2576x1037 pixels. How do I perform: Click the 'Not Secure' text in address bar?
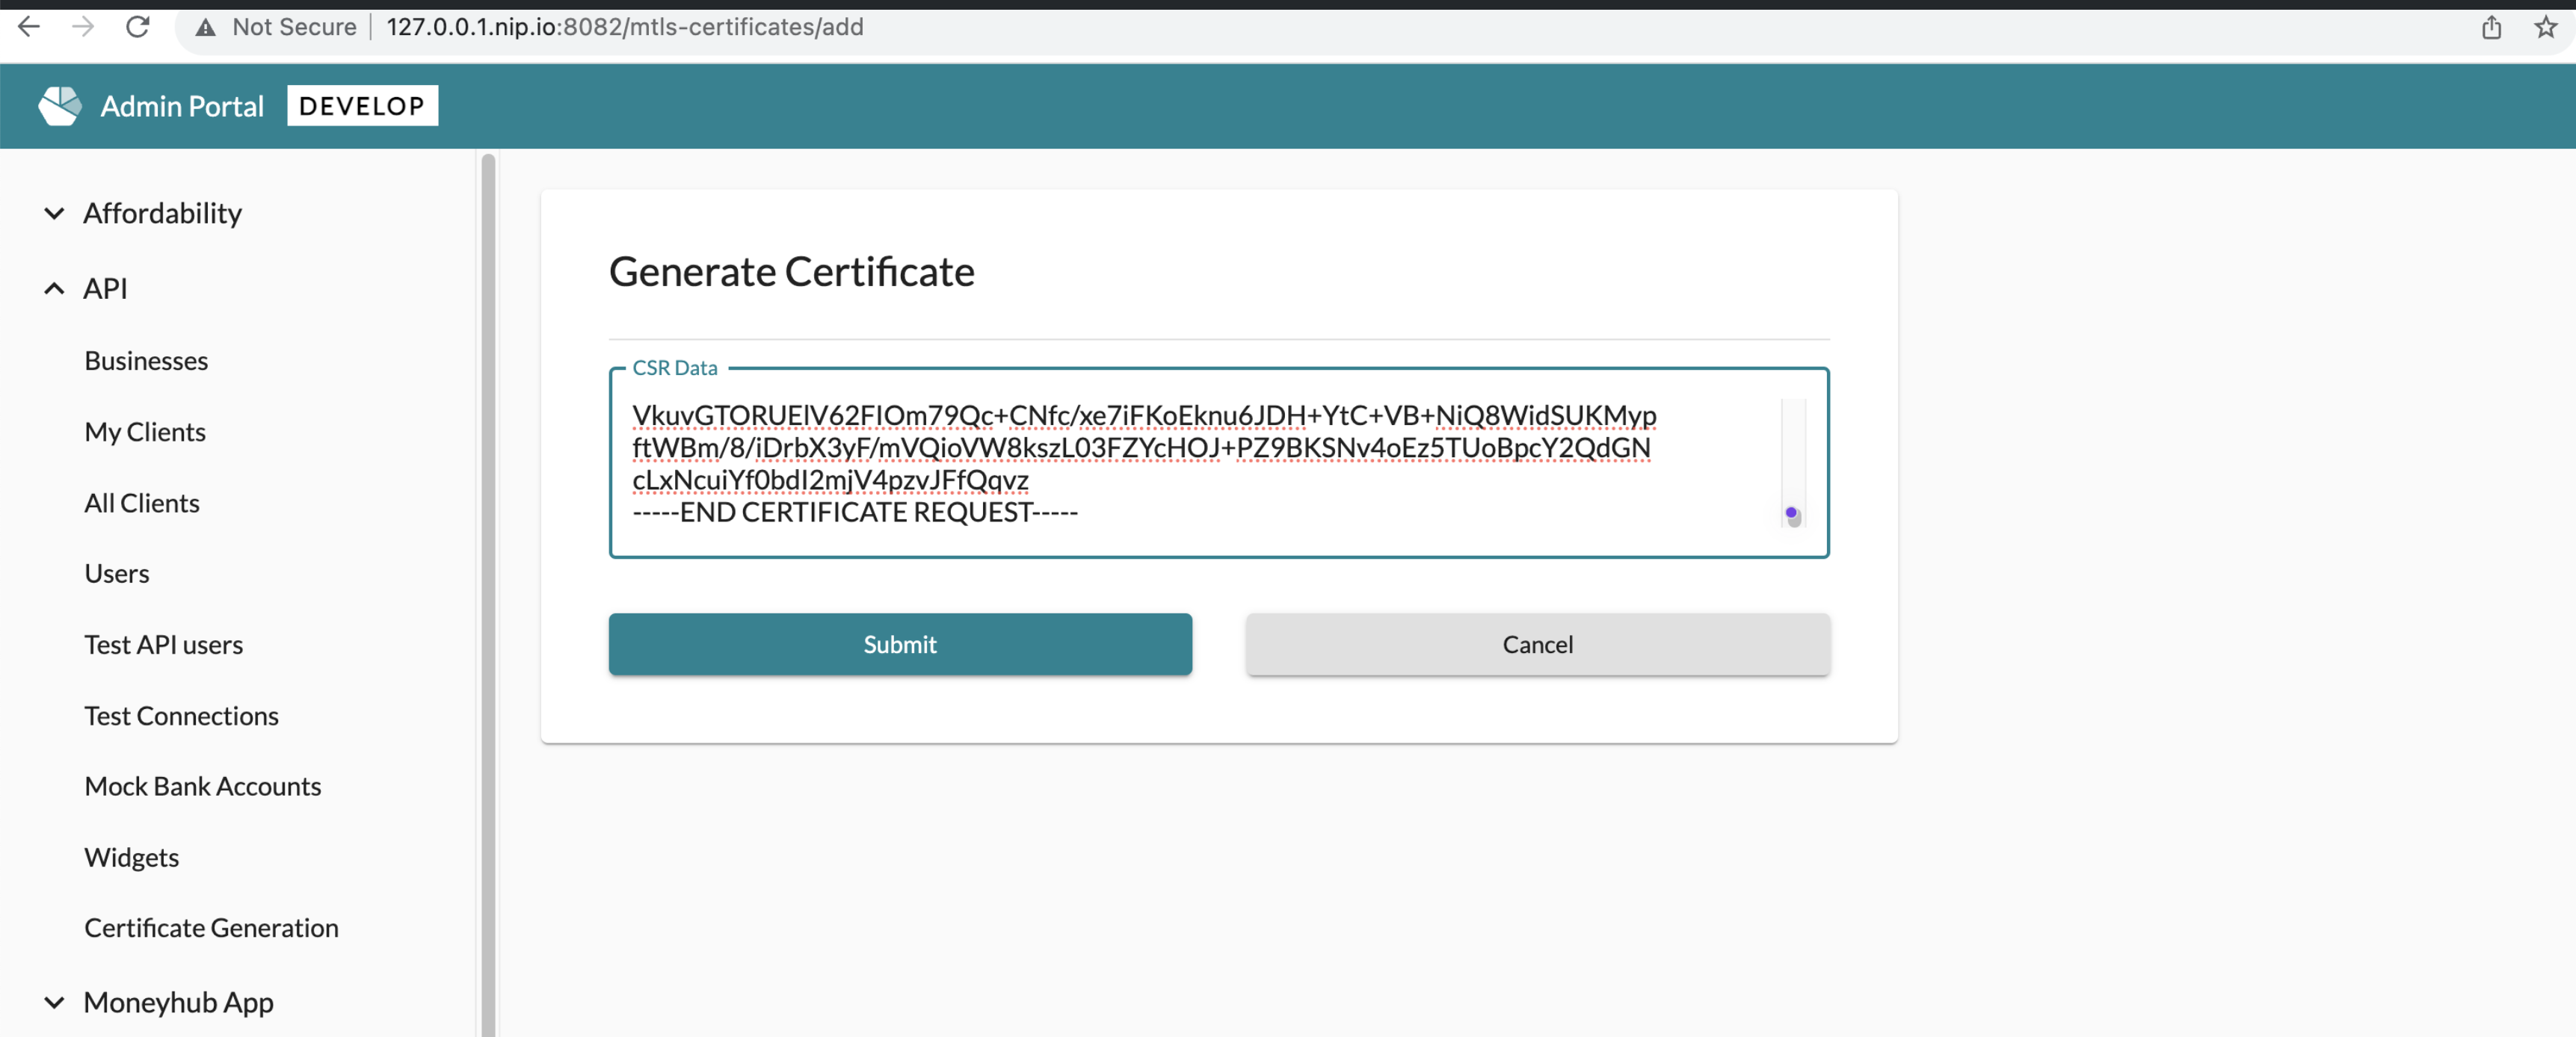click(x=294, y=27)
